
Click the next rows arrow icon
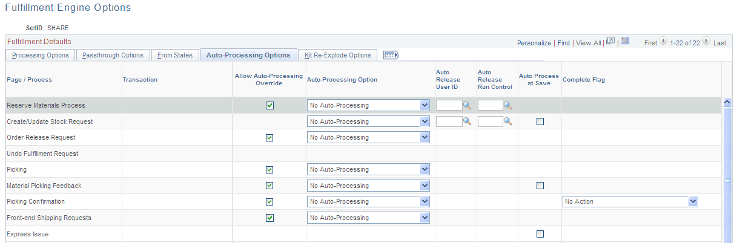[706, 42]
